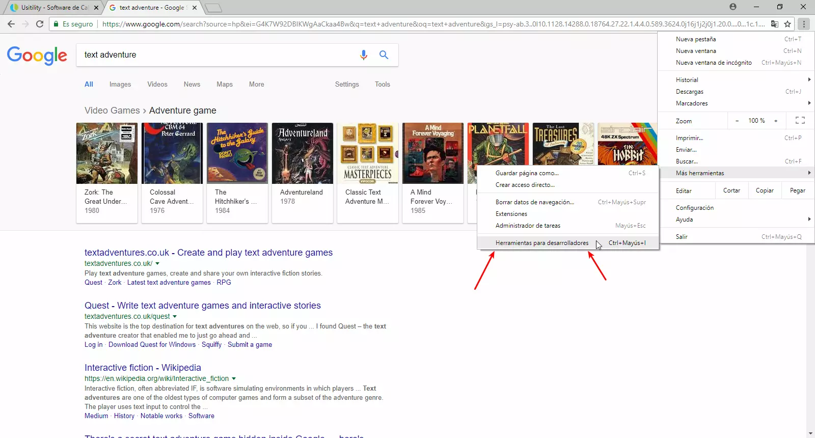Close the Usitility tab

coord(96,8)
